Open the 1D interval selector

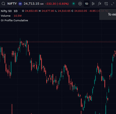(87, 4)
